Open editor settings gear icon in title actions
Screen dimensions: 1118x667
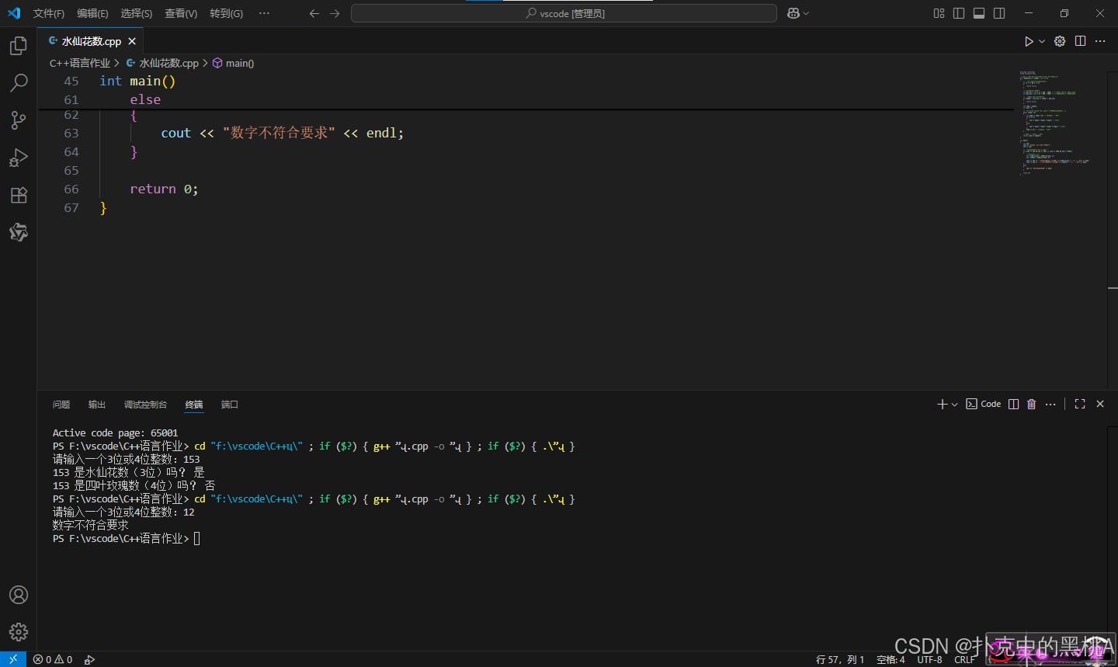coord(1060,41)
